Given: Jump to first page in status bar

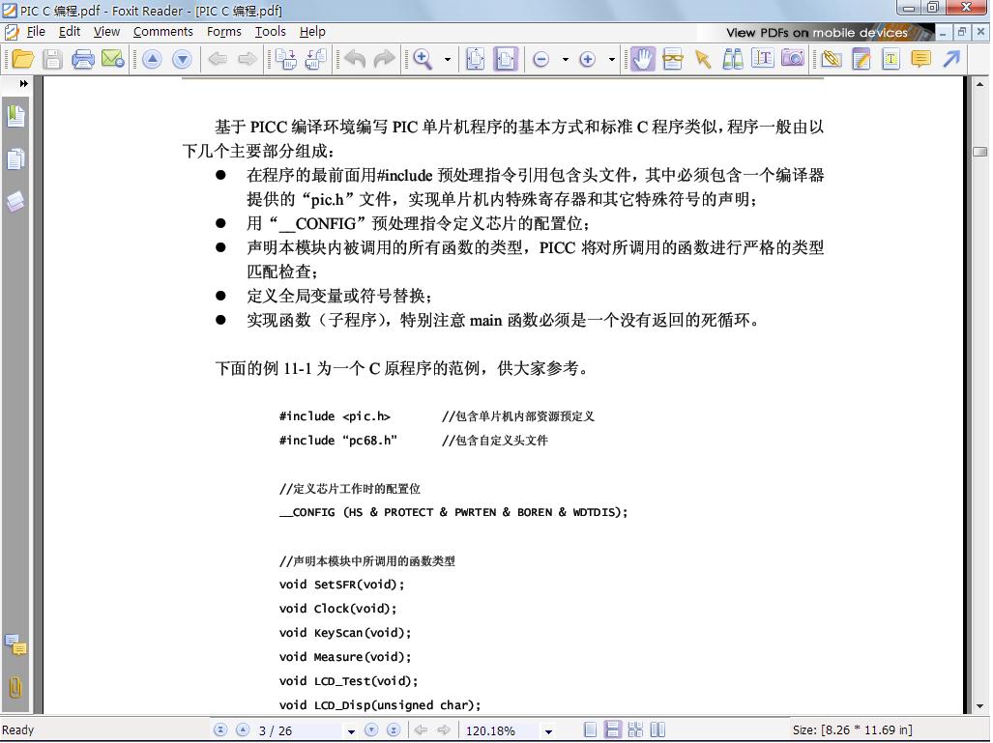Looking at the screenshot, I should 220,729.
